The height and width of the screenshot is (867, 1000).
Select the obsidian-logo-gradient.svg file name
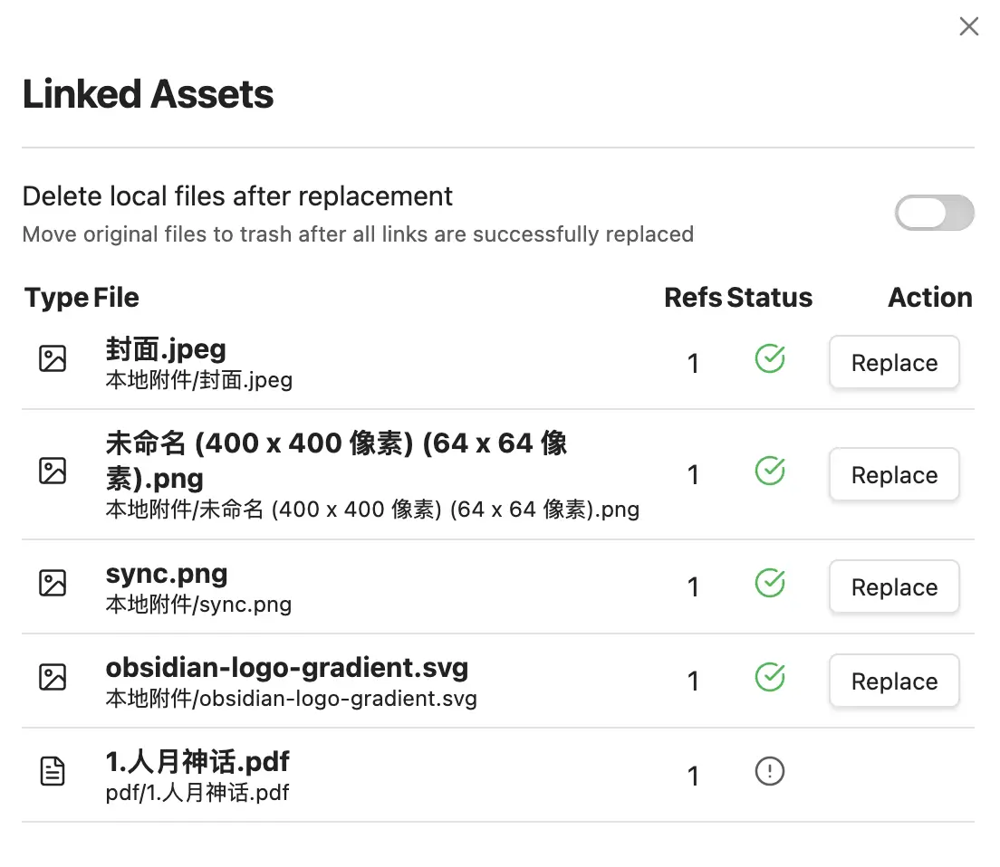[x=286, y=668]
